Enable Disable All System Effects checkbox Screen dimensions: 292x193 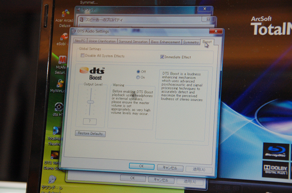82,56
